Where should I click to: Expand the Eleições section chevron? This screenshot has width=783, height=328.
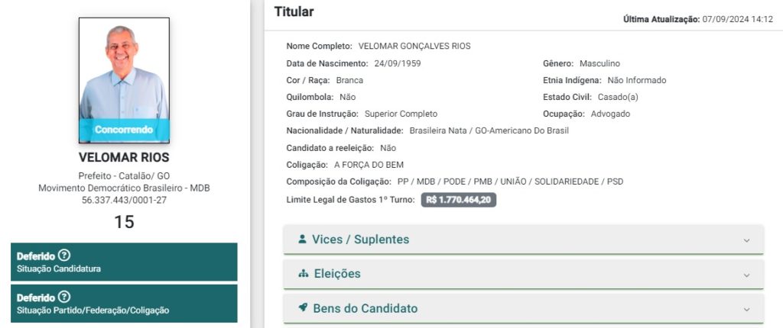746,275
